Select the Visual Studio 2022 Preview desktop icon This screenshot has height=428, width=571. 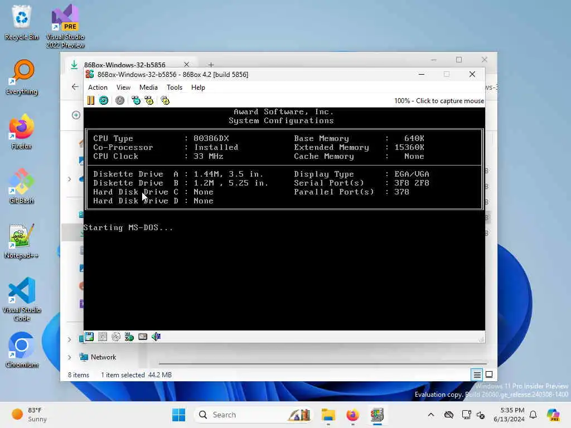point(65,27)
